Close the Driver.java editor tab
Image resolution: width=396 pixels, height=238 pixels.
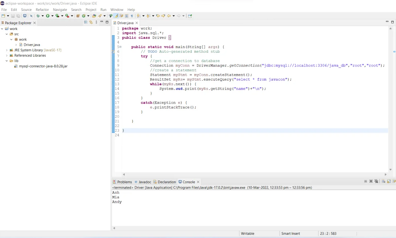pyautogui.click(x=137, y=23)
